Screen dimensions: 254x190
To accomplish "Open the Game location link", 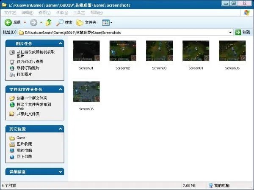I will 21,138.
